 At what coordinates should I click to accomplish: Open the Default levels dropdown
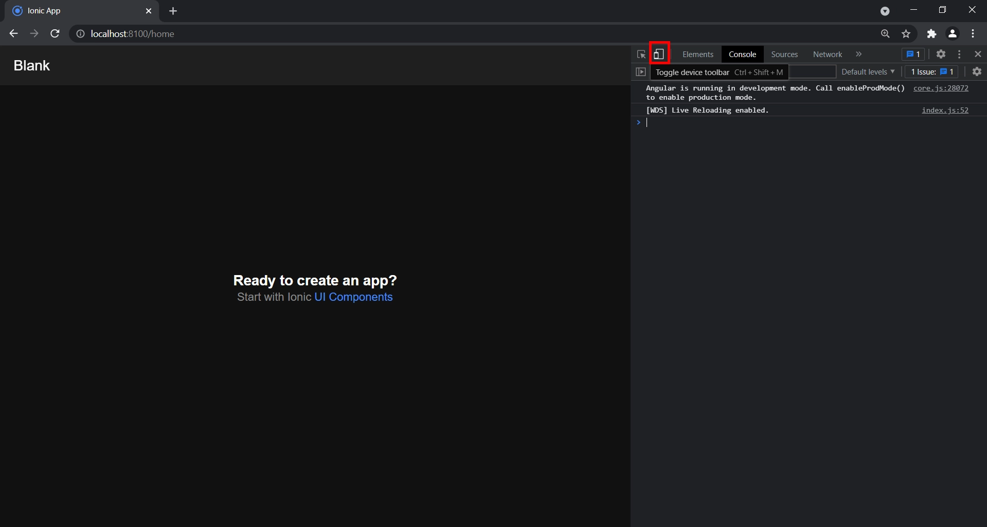point(867,71)
